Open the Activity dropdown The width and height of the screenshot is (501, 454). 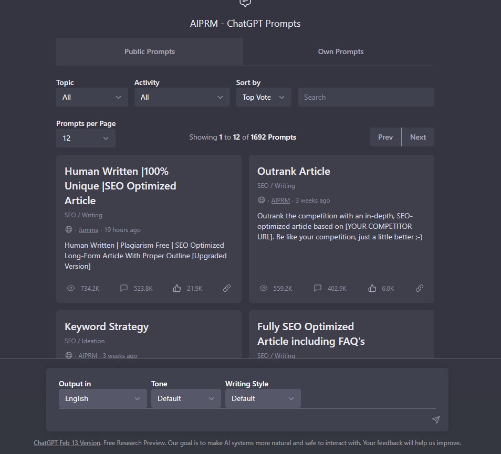pos(182,97)
